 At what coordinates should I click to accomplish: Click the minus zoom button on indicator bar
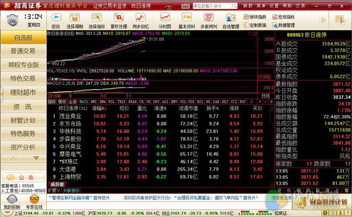266,102
